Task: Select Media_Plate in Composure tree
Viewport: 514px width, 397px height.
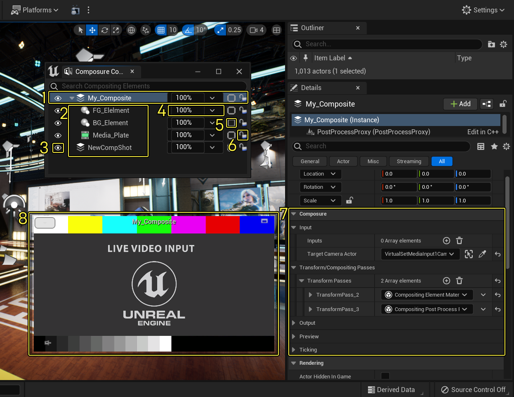Action: pos(111,135)
